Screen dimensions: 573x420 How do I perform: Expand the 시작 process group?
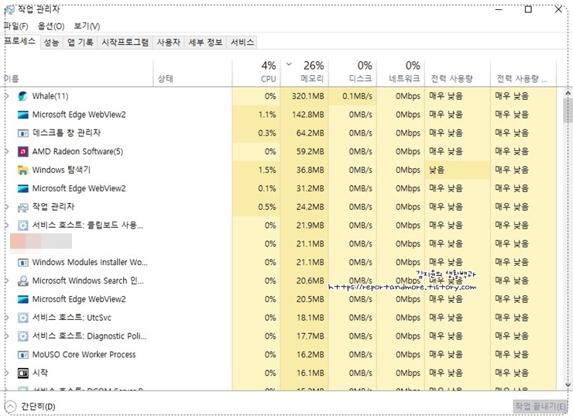(6, 373)
